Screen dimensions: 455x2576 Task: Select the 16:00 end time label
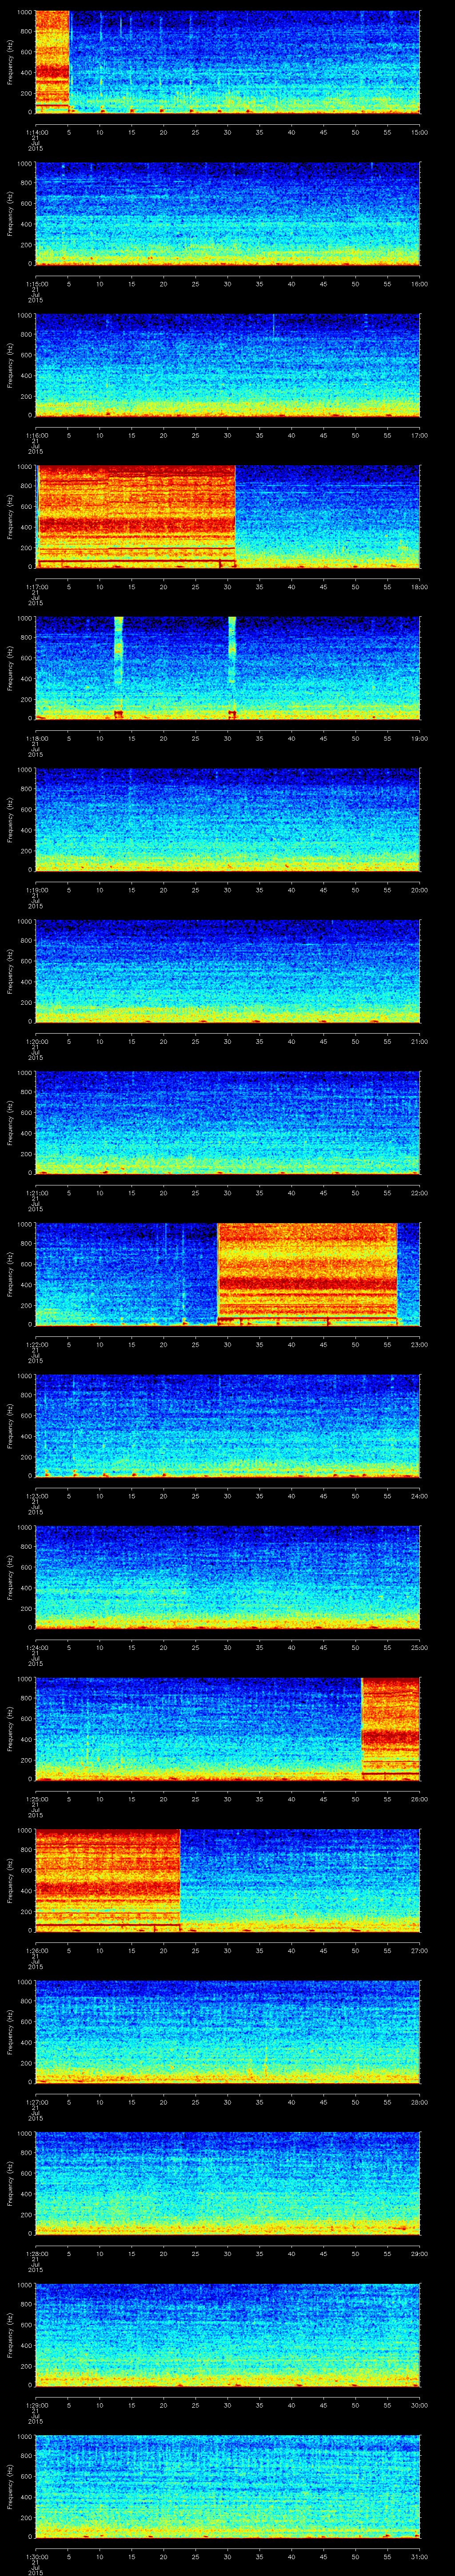(420, 284)
